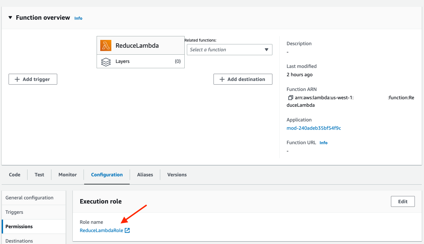Image resolution: width=424 pixels, height=244 pixels.
Task: Collapse the Function overview section
Action: coord(10,17)
